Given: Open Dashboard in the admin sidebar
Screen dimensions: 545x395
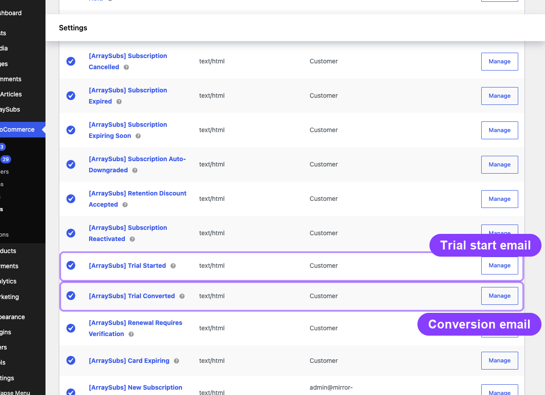Looking at the screenshot, I should pos(11,13).
